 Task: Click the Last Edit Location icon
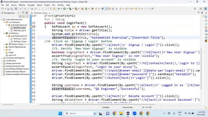pos(132,9)
